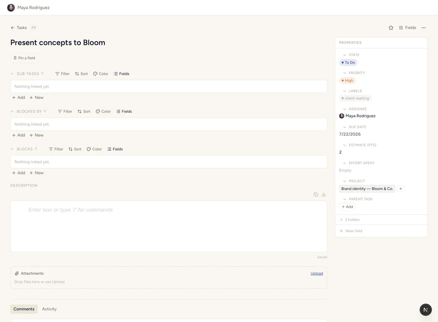
Task: Filter the Sub-tasks list
Action: (62, 74)
